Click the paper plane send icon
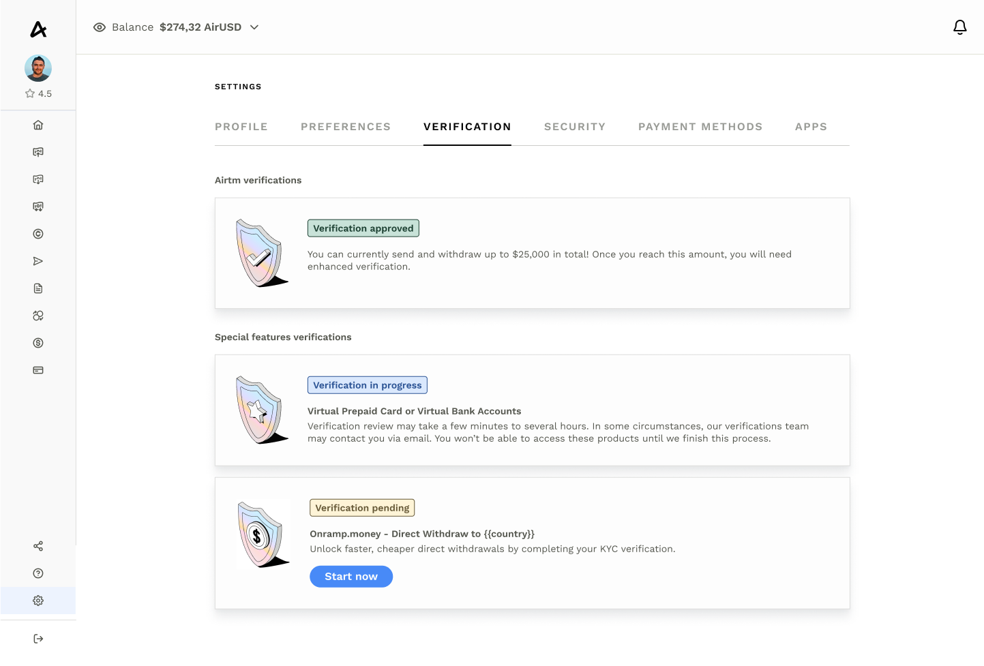The width and height of the screenshot is (984, 666). [38, 261]
